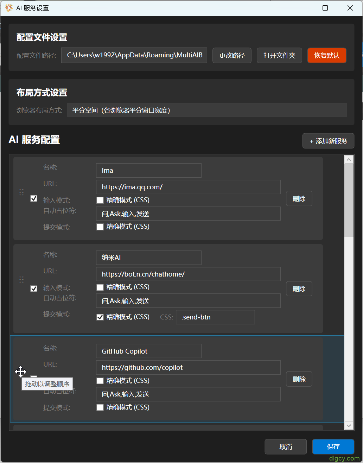
Task: Click 删除 next to GitHub Copilot service
Action: click(299, 379)
